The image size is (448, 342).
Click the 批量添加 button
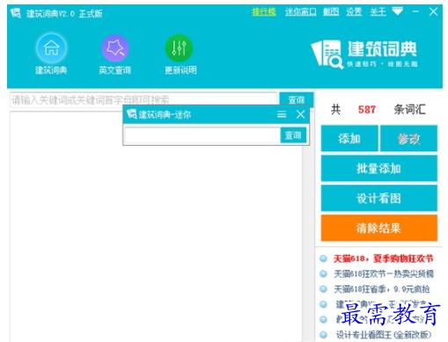[379, 169]
